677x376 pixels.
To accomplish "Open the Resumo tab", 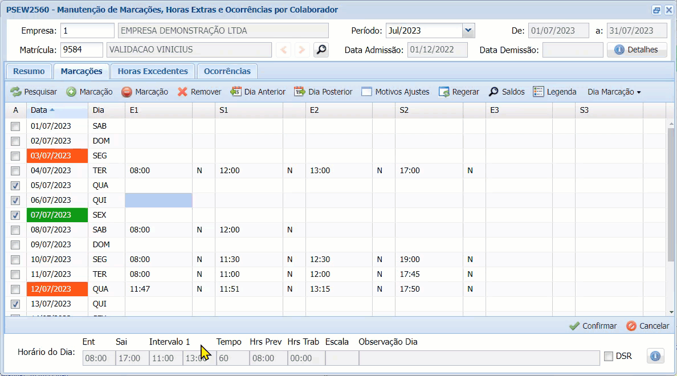I will click(29, 71).
